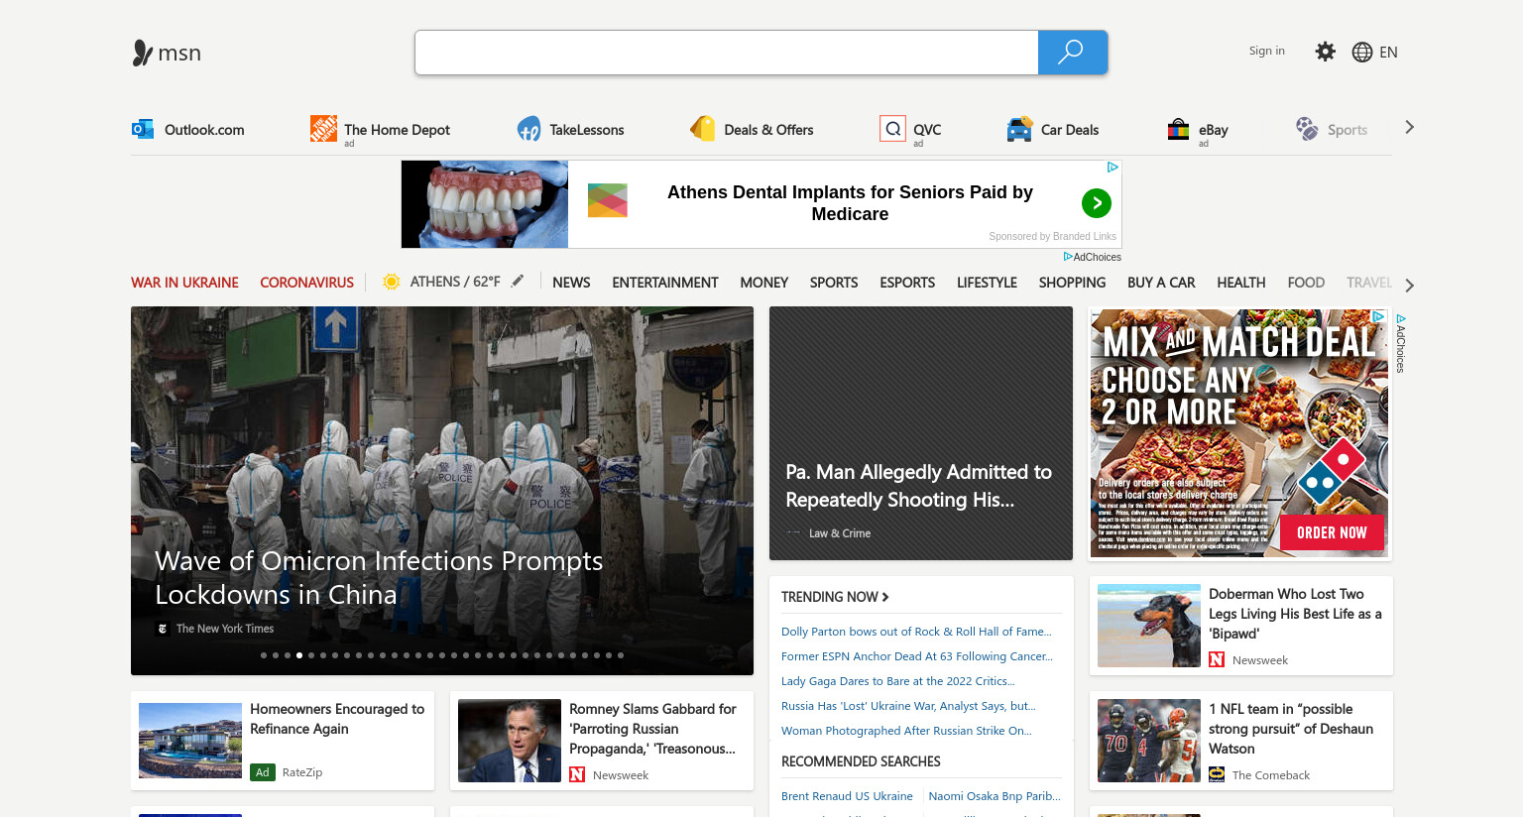Show more news categories with right chevron

pos(1409,286)
